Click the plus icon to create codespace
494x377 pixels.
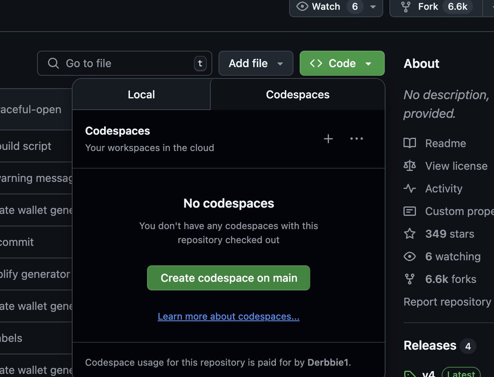[328, 139]
